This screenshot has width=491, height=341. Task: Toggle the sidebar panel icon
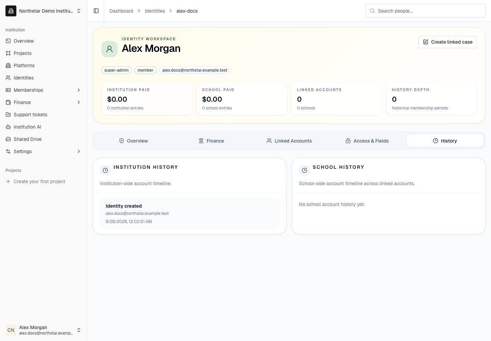click(96, 11)
